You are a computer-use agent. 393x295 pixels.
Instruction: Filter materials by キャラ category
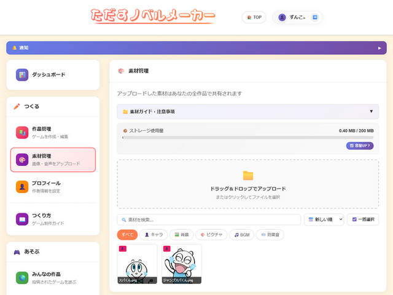154,235
